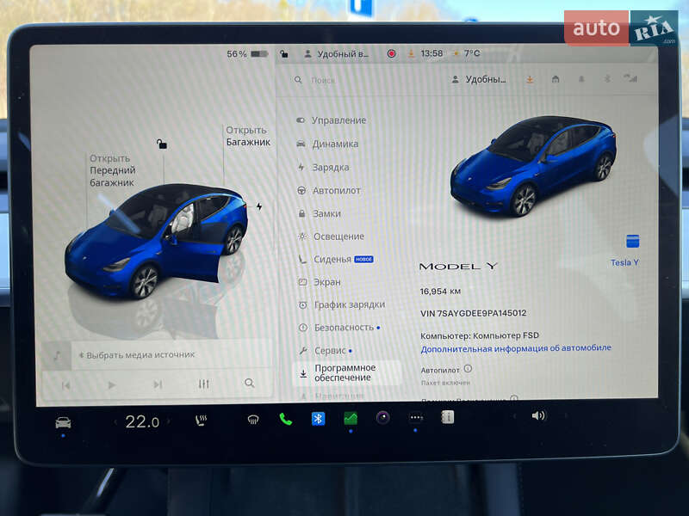Toggle the front defroster icon
689x516 pixels.
pyautogui.click(x=252, y=421)
